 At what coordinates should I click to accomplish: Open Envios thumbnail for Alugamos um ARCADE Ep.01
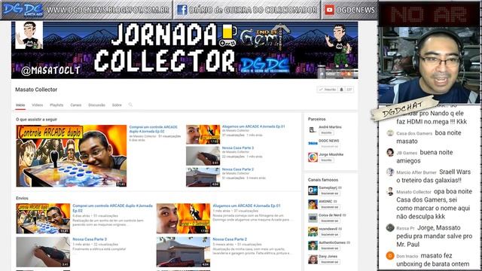point(183,218)
